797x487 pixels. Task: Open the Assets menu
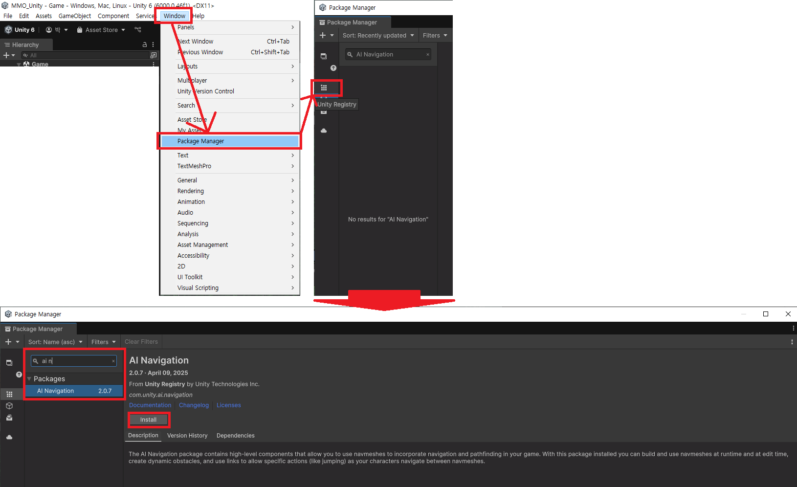[x=44, y=16]
